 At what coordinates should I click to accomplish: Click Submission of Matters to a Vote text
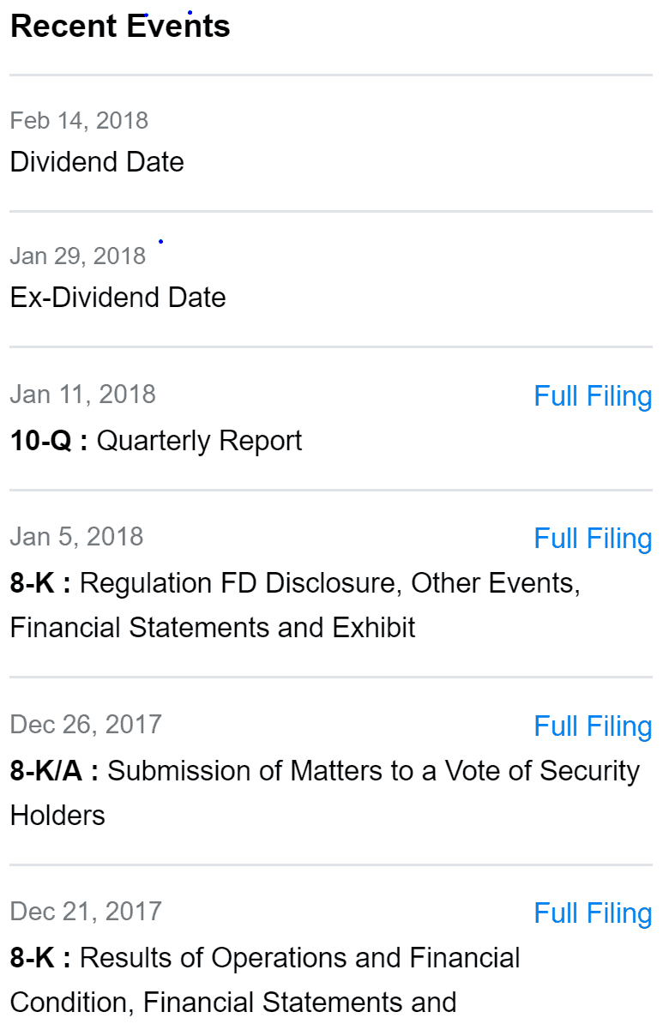click(373, 771)
